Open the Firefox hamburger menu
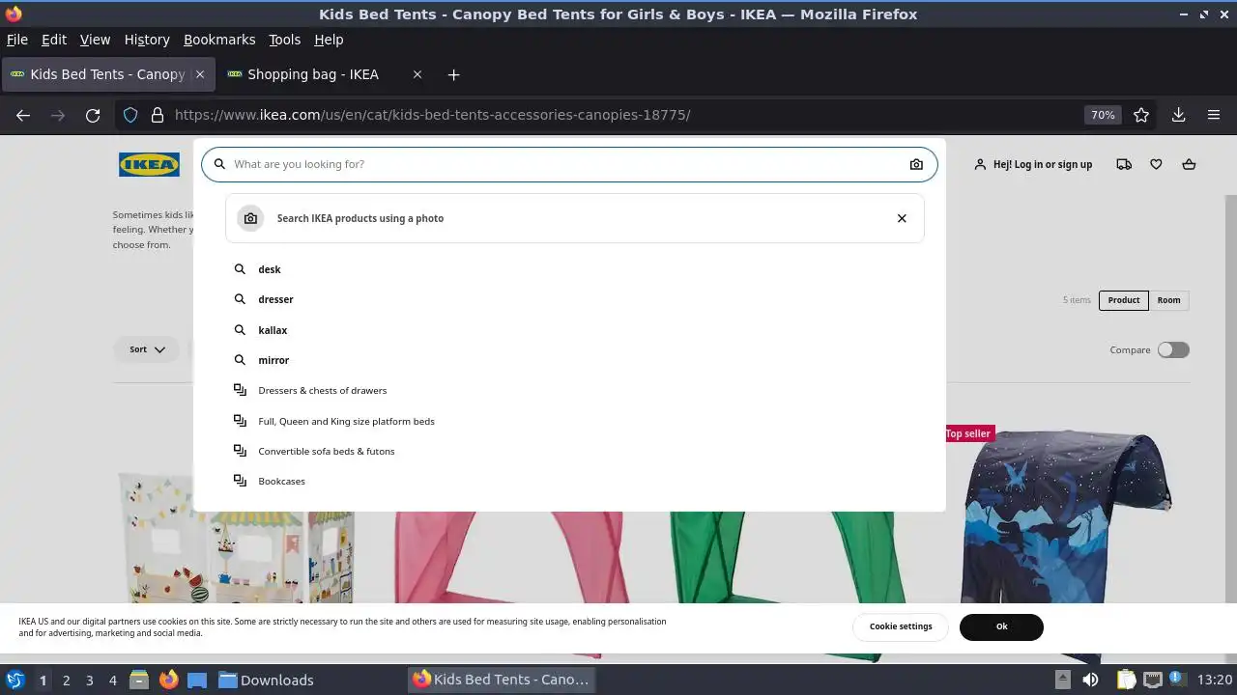 click(x=1214, y=115)
